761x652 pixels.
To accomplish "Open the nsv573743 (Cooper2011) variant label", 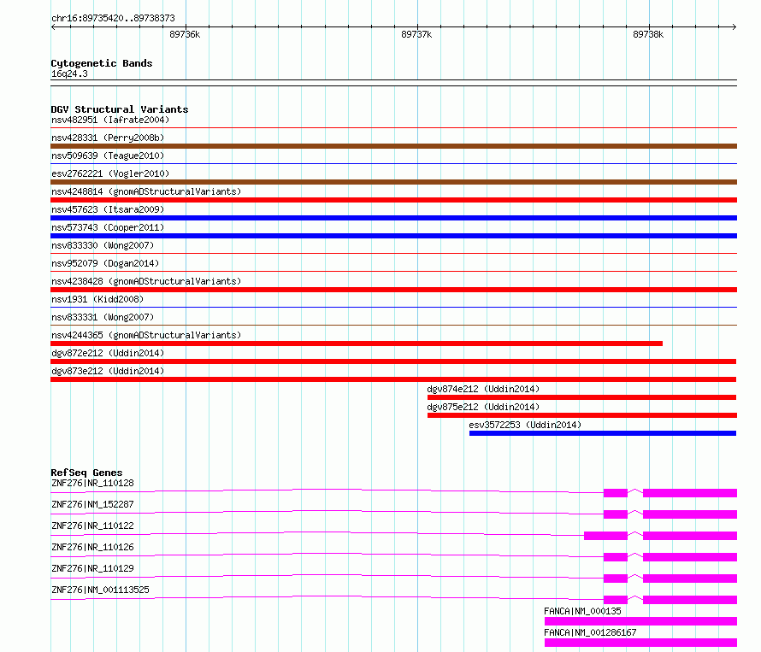I will (108, 227).
